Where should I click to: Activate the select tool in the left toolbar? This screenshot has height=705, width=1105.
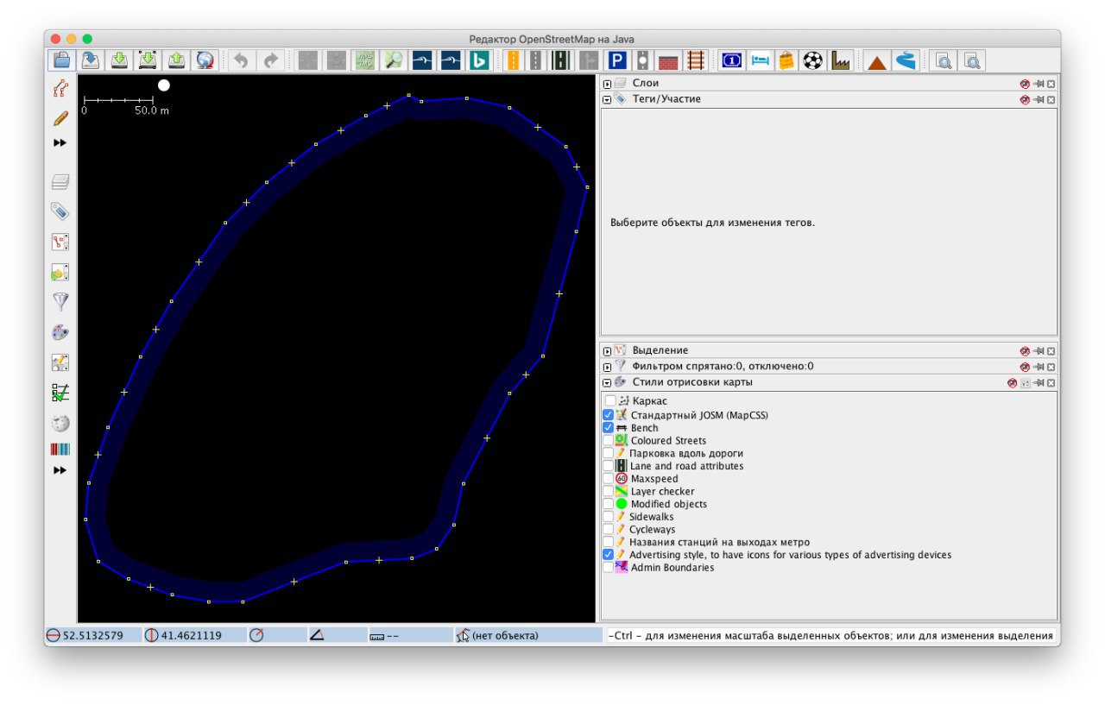(60, 88)
